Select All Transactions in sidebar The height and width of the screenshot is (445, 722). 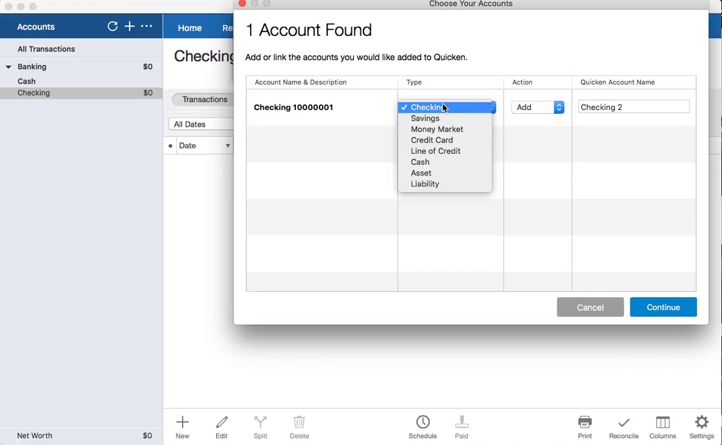click(x=46, y=49)
